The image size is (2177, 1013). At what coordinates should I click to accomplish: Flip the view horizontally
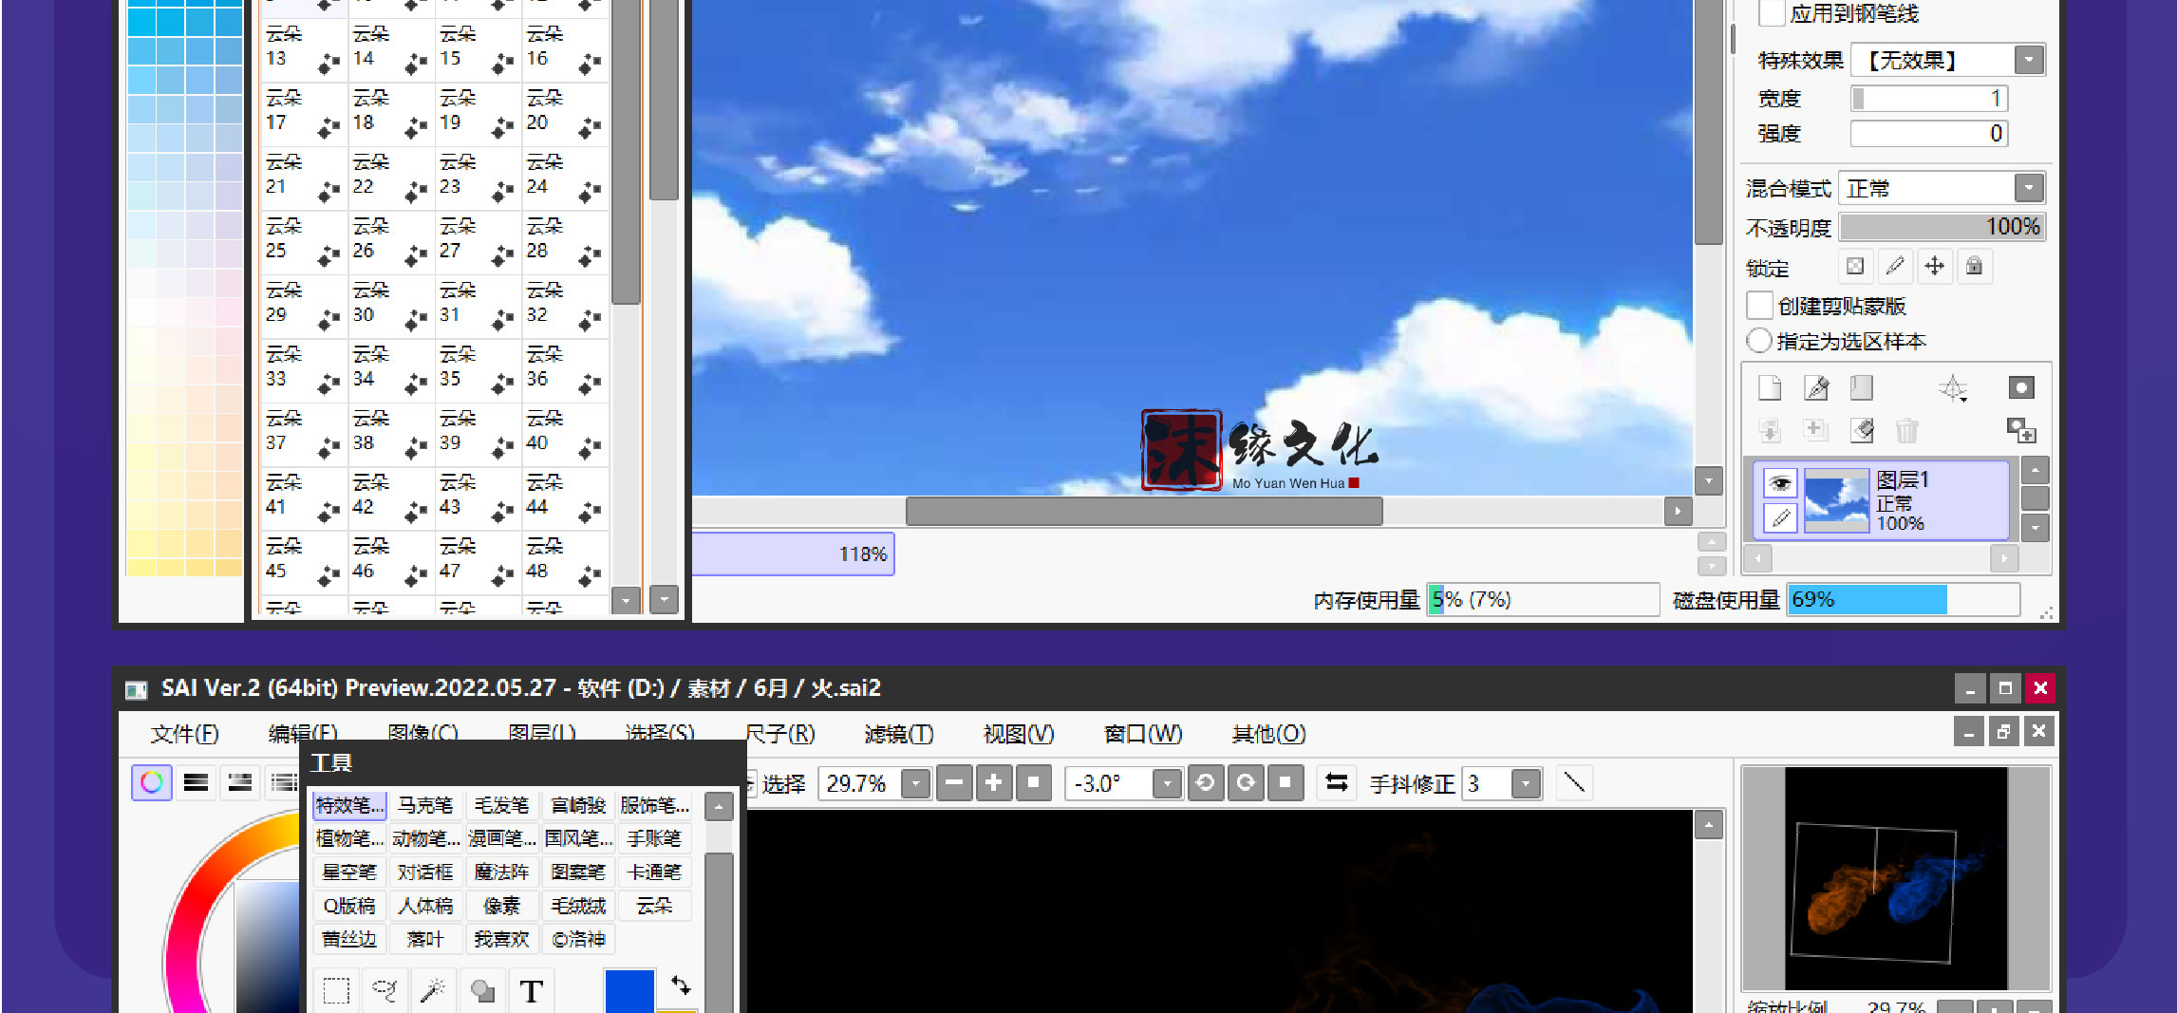click(1337, 783)
